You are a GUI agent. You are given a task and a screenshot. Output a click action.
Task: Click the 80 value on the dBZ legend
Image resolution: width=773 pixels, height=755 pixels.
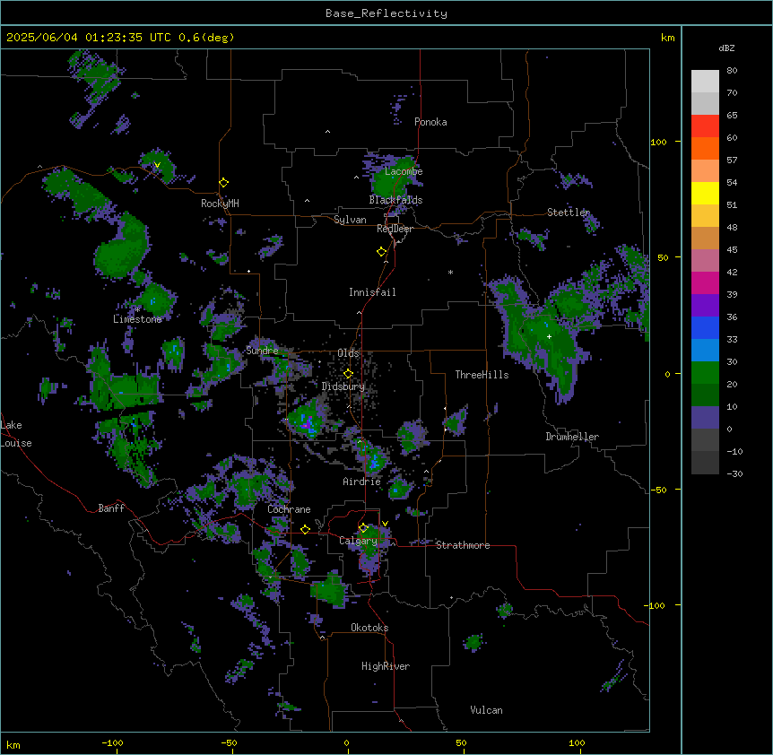[x=732, y=71]
